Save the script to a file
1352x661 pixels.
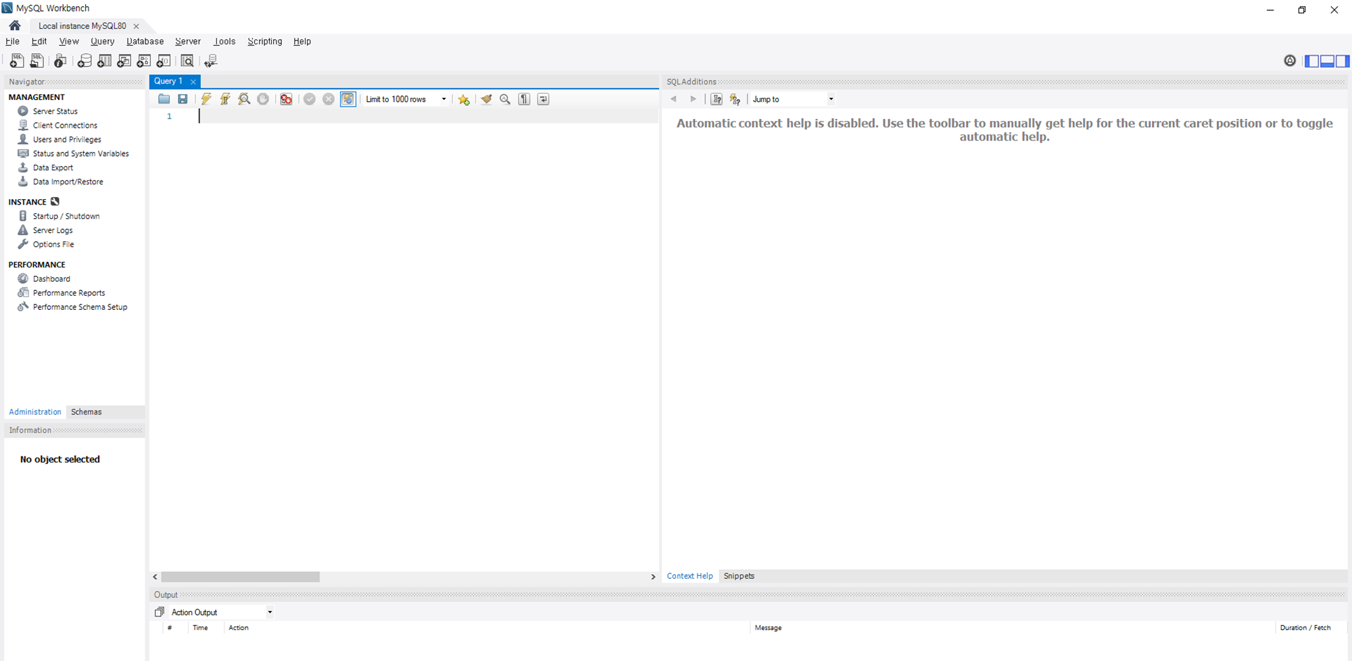(183, 99)
